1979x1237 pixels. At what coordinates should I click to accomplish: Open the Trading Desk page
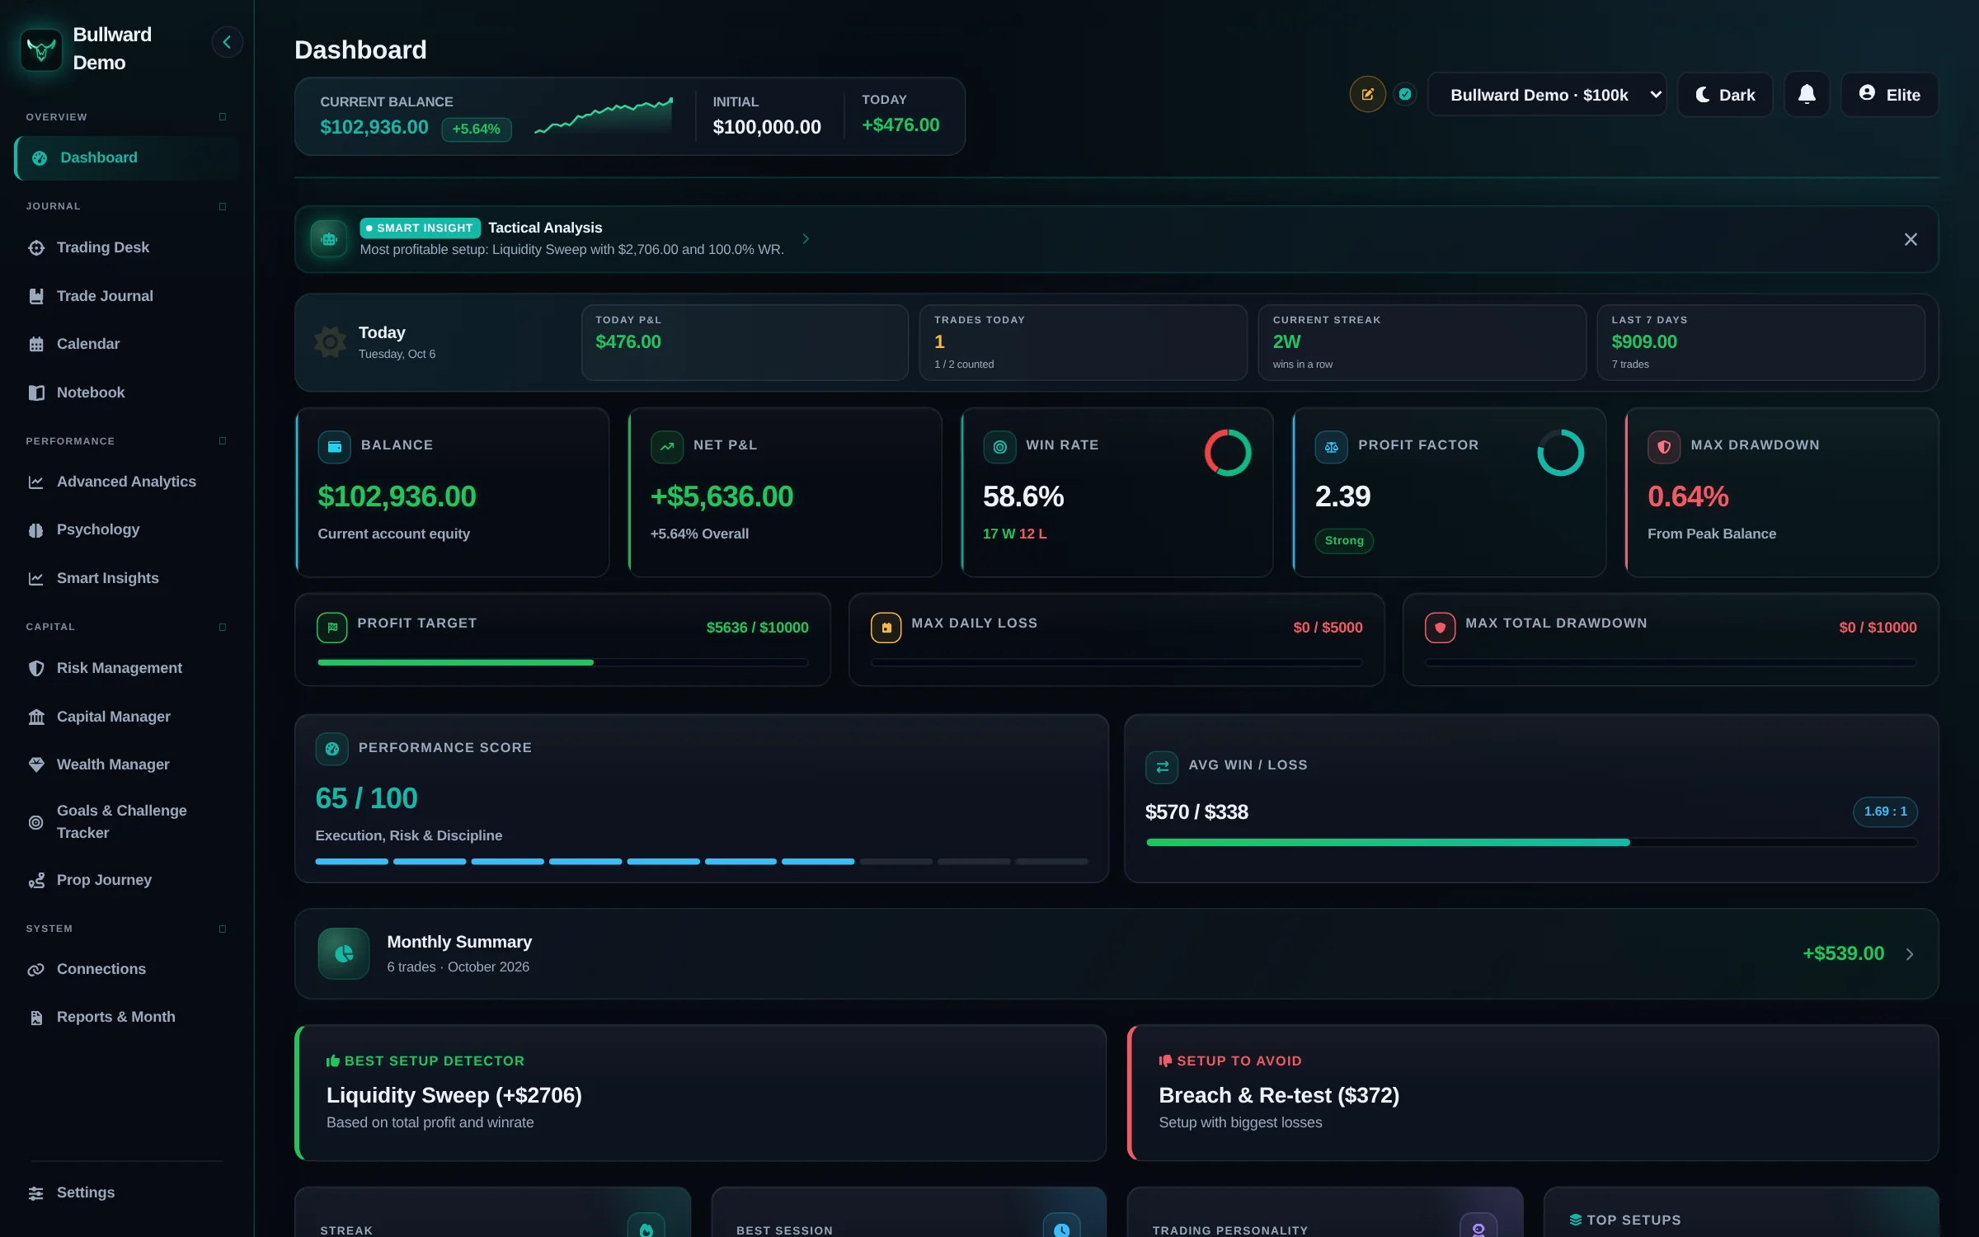tap(126, 247)
